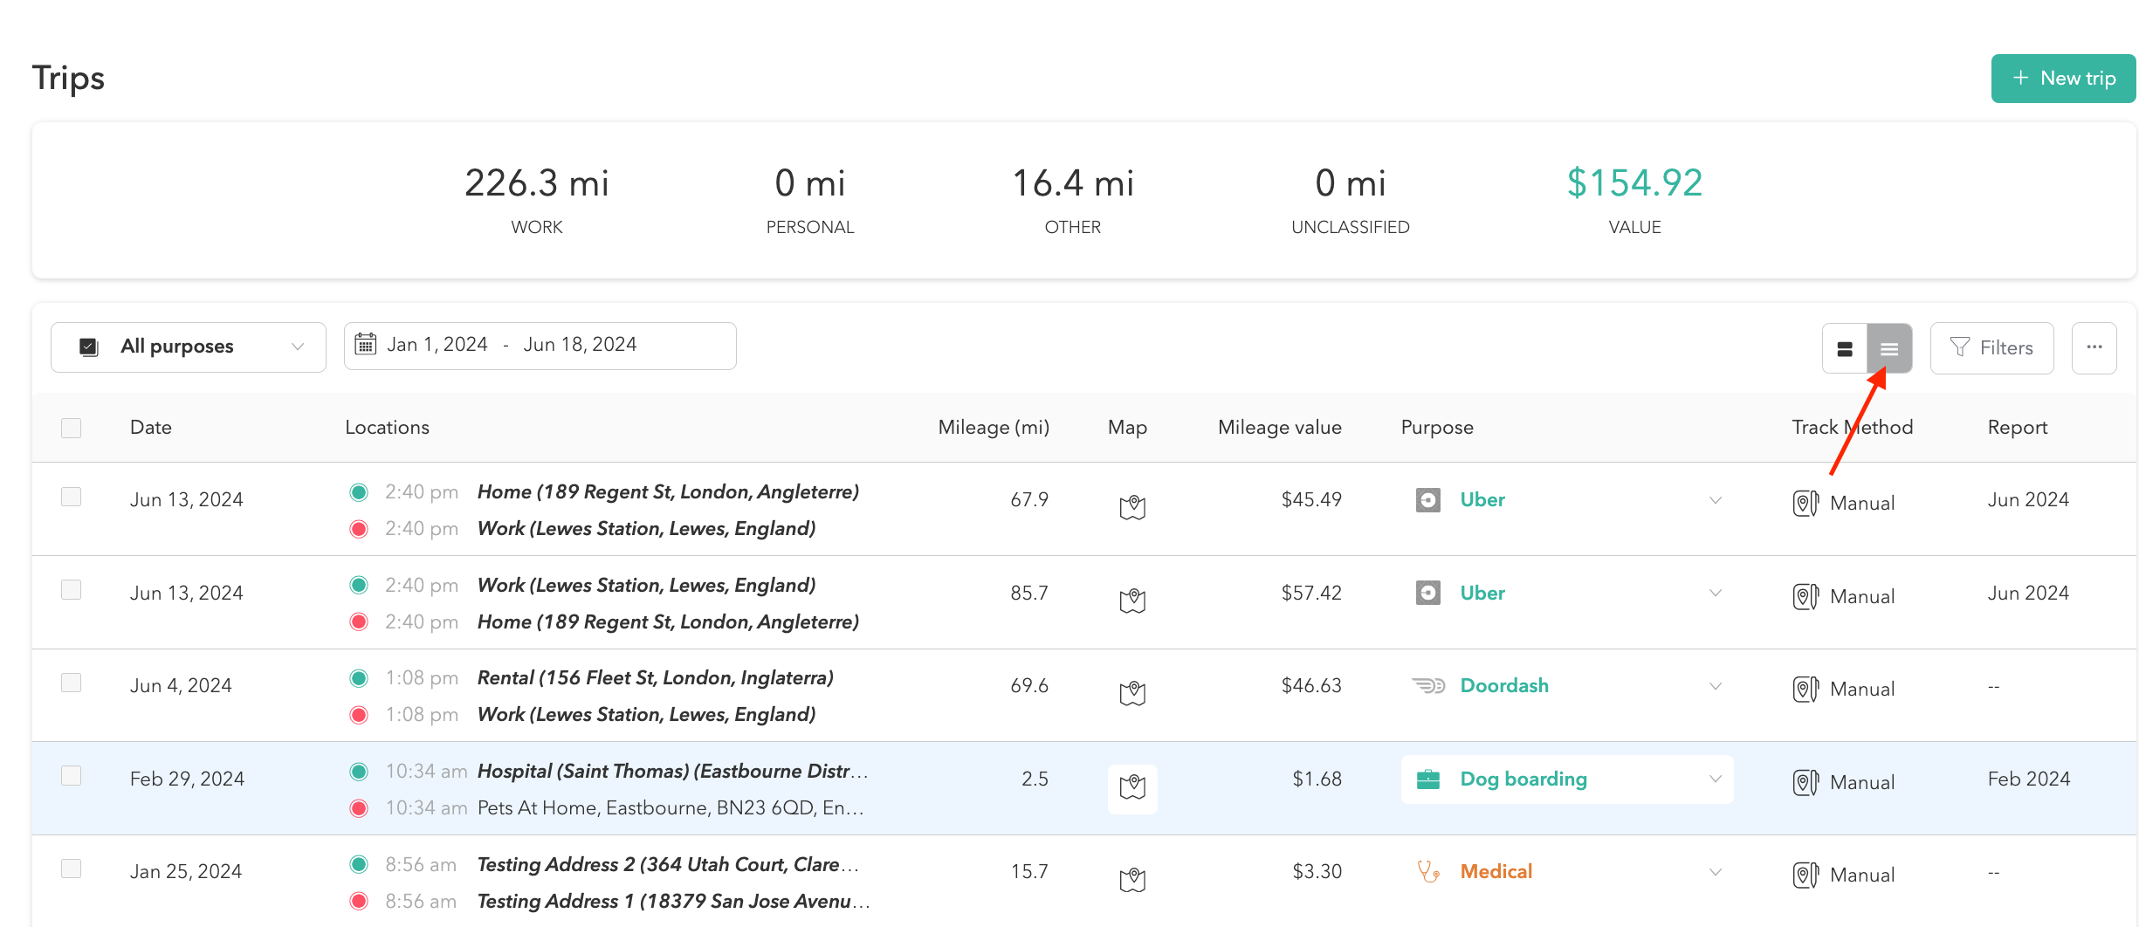Image resolution: width=2139 pixels, height=927 pixels.
Task: Open map for Feb 29 Hospital trip
Action: point(1132,787)
